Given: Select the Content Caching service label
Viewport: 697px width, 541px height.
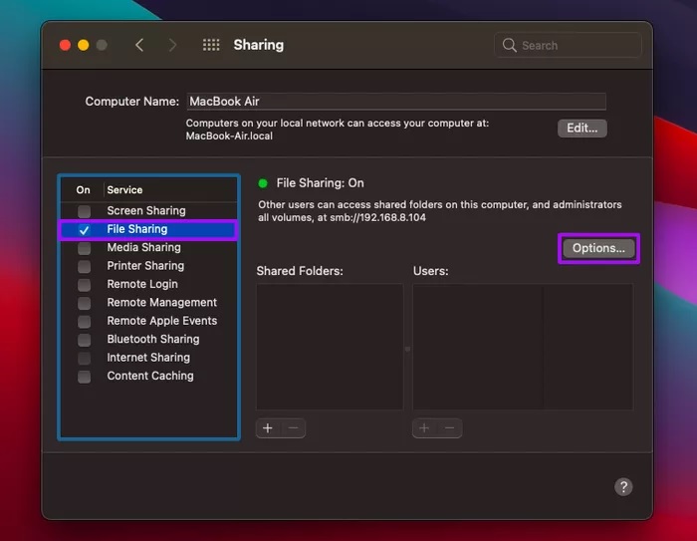Looking at the screenshot, I should [150, 376].
